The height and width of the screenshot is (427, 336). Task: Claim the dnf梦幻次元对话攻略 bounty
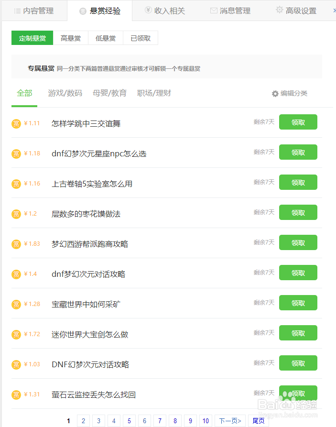click(298, 273)
